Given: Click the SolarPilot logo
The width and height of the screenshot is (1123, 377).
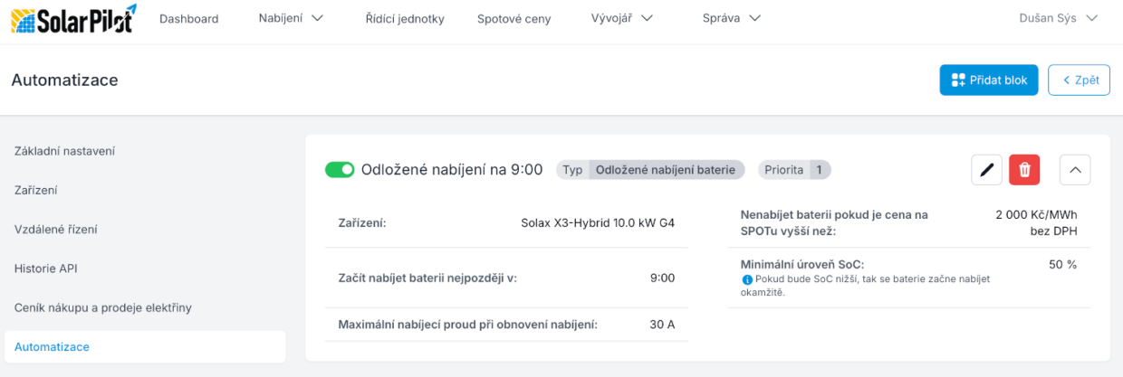Looking at the screenshot, I should coord(74,19).
